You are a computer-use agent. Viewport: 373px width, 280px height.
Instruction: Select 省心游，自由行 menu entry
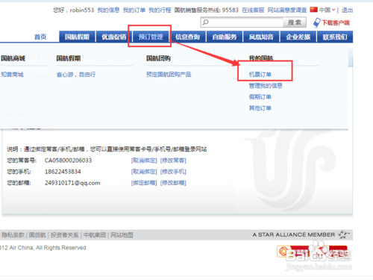point(76,75)
